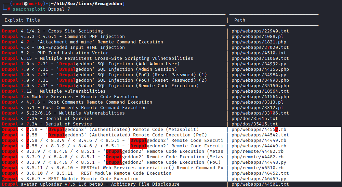Viewport: 342px width, 187px height.
Task: Select the 'Exploit Title' column header
Action: pos(22,20)
